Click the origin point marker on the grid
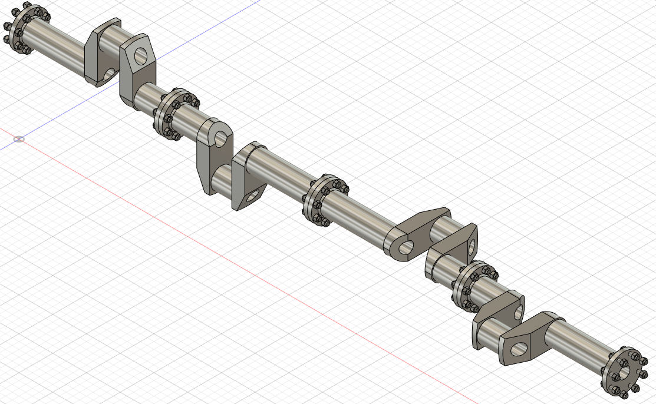Screen dimensions: 656x404 point(19,139)
